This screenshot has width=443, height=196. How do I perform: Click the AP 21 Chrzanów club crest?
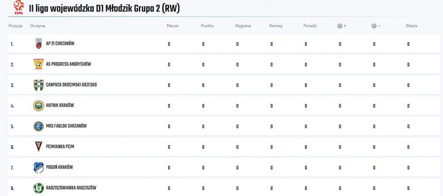(39, 44)
